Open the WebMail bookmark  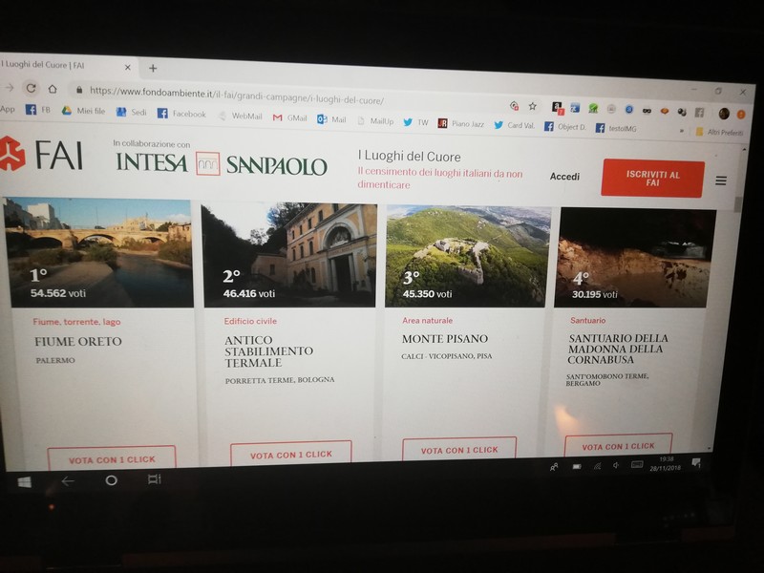(240, 116)
